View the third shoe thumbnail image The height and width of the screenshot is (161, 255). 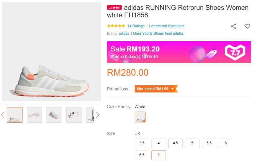pyautogui.click(x=54, y=115)
